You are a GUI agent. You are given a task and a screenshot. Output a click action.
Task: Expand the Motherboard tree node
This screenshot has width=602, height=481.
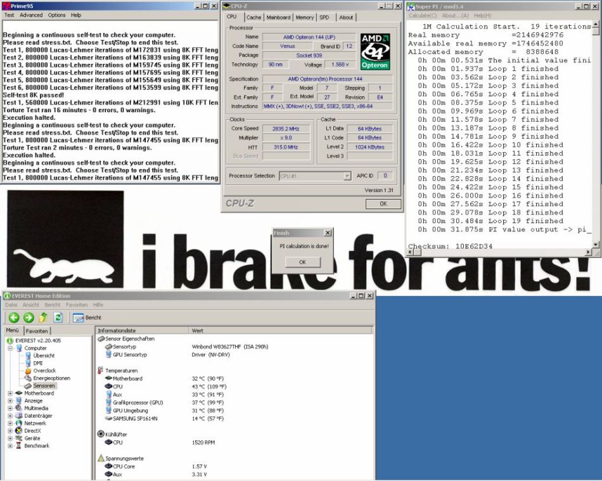(10, 393)
